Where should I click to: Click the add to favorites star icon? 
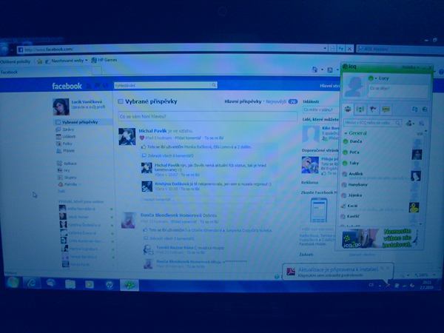(40, 61)
